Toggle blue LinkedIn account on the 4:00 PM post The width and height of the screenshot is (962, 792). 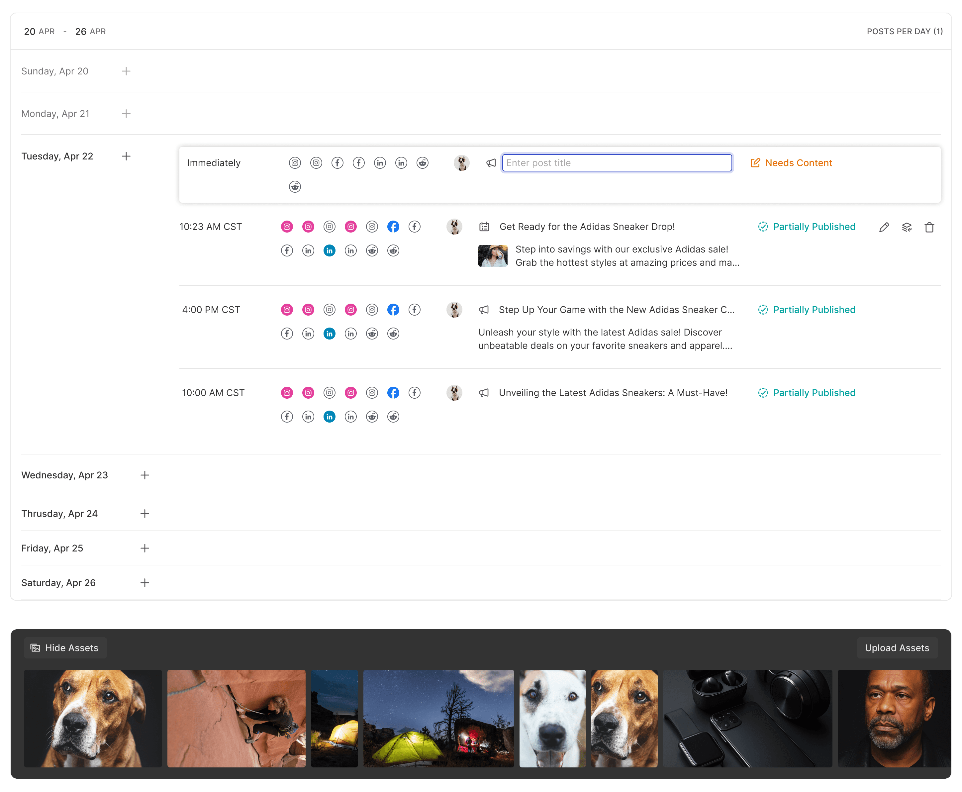pyautogui.click(x=329, y=334)
